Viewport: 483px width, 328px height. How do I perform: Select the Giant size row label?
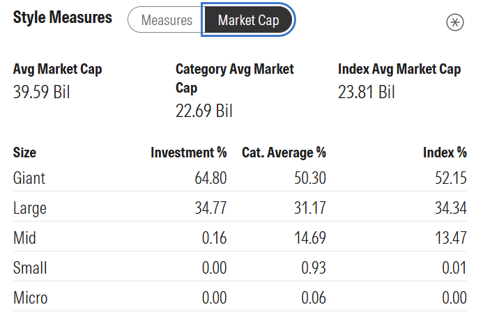tap(29, 178)
